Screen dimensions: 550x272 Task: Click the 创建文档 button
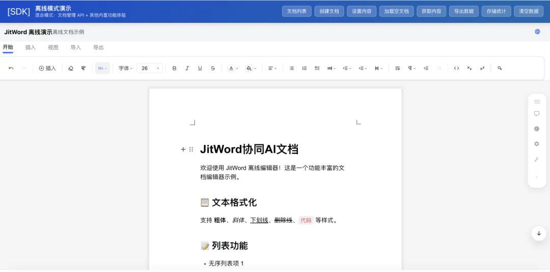pos(329,11)
